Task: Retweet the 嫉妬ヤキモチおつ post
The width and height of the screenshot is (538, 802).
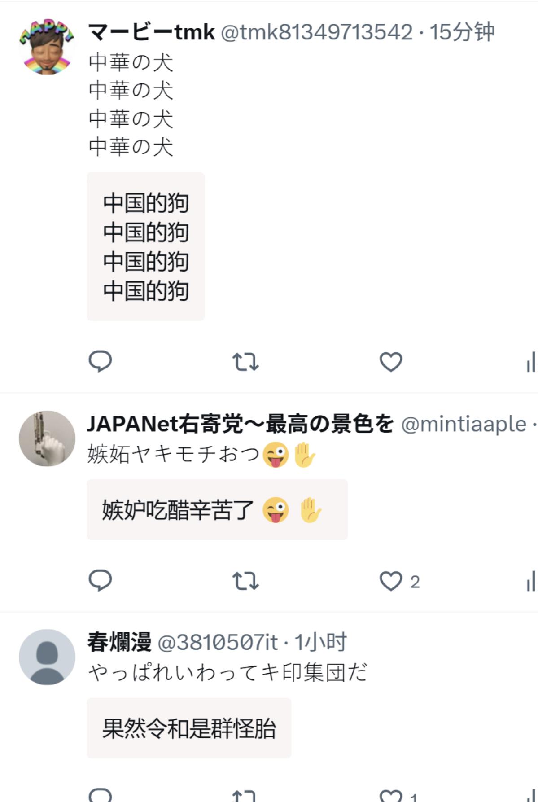Action: pos(245,581)
